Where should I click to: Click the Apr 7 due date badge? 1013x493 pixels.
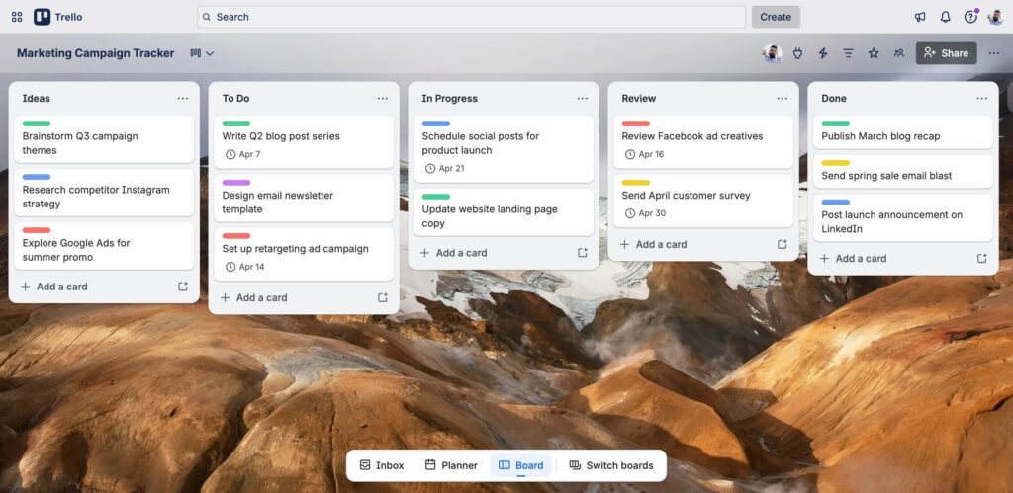[243, 154]
